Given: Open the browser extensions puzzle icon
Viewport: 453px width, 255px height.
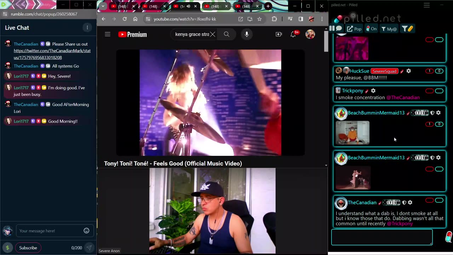Looking at the screenshot, I should (274, 19).
